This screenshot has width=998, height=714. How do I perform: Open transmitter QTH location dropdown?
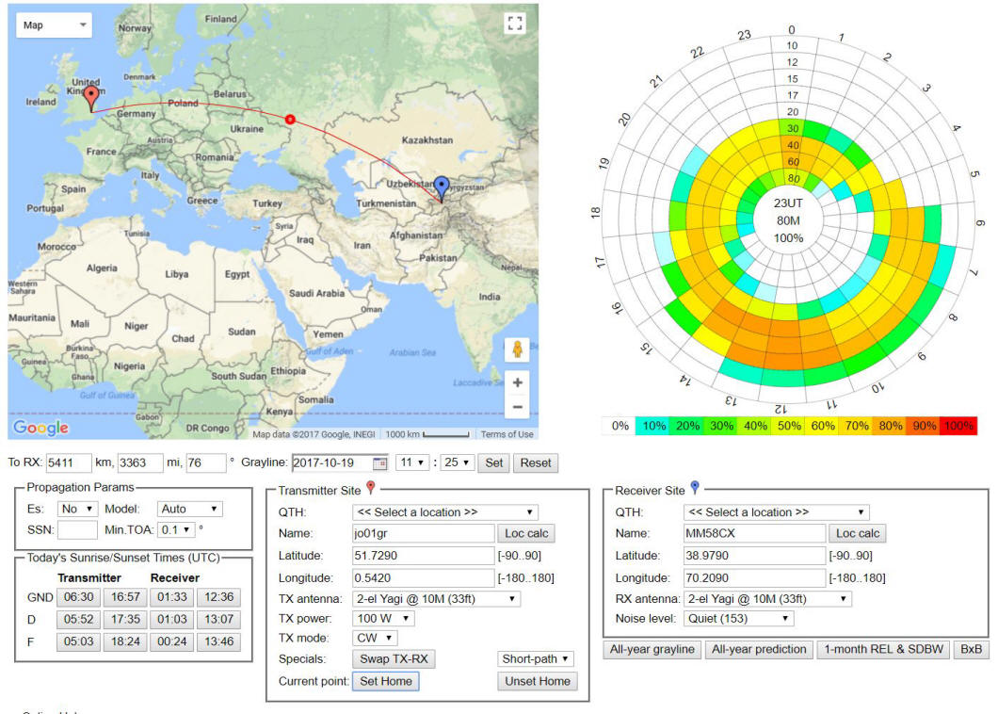pos(445,512)
